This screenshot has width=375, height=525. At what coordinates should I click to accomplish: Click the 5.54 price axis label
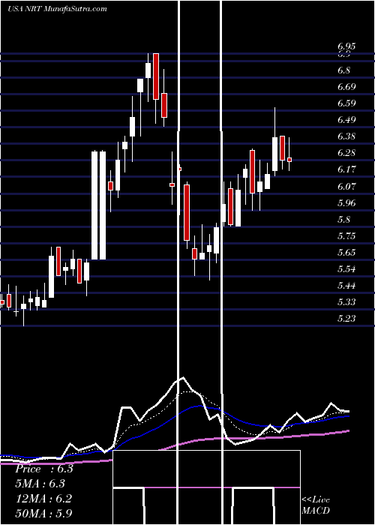coord(346,269)
